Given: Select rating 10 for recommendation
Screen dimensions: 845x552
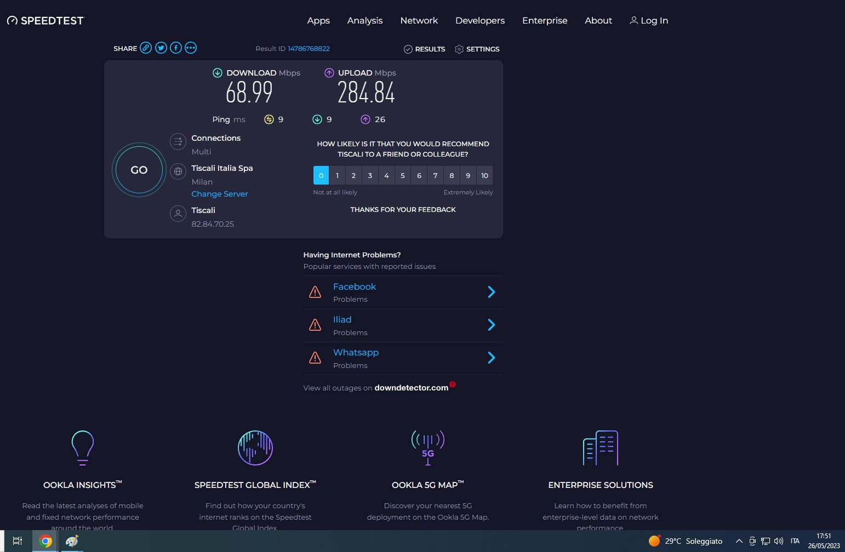Looking at the screenshot, I should click(484, 175).
